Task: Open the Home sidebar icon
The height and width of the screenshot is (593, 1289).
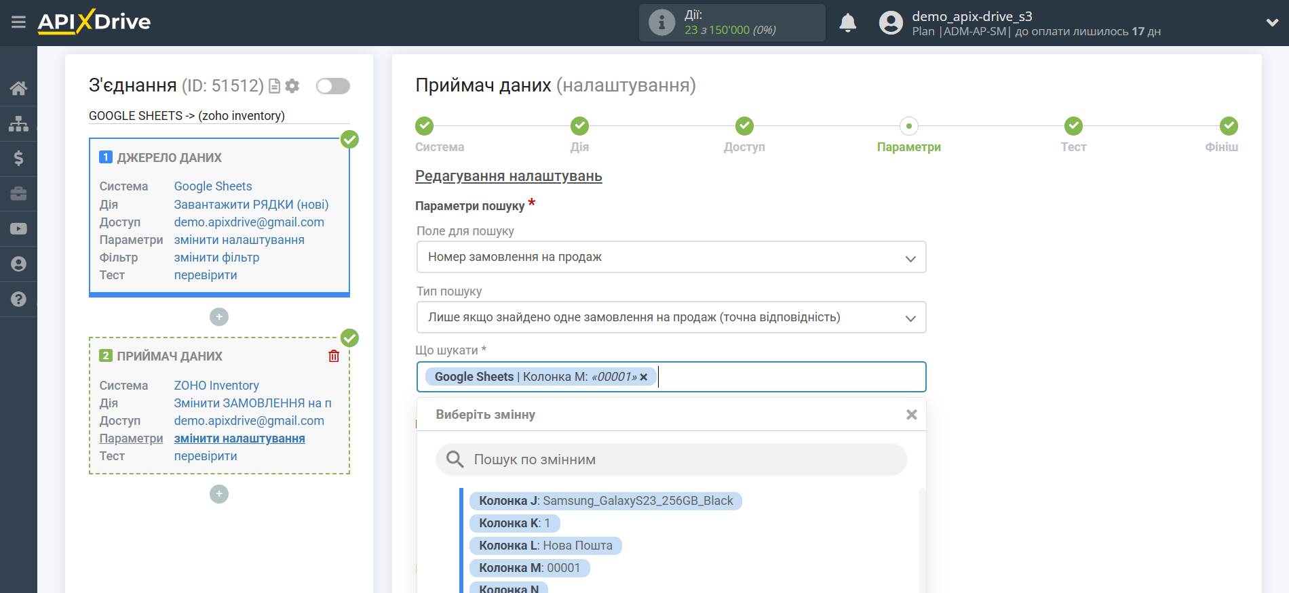Action: coord(18,88)
